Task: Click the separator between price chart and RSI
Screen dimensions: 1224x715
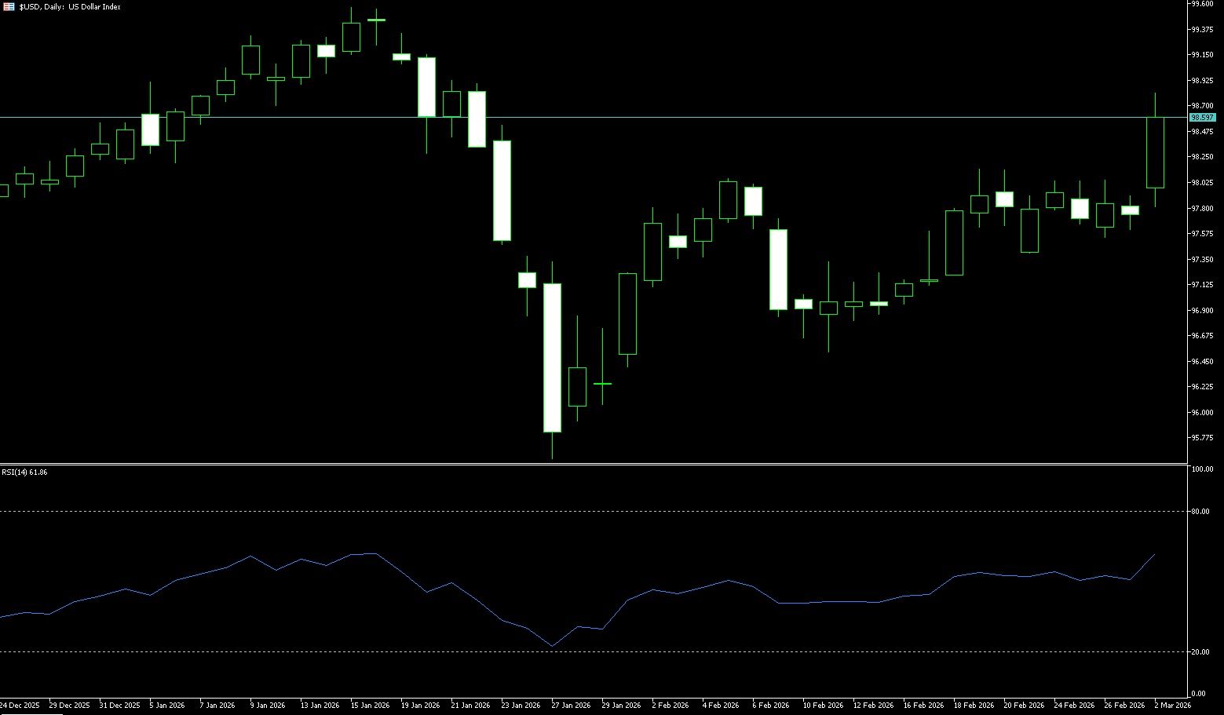Action: 593,464
